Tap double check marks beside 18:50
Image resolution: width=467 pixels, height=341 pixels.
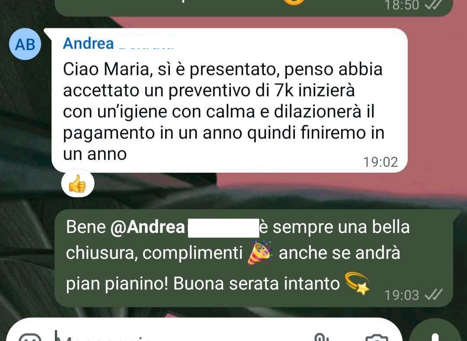pyautogui.click(x=433, y=4)
